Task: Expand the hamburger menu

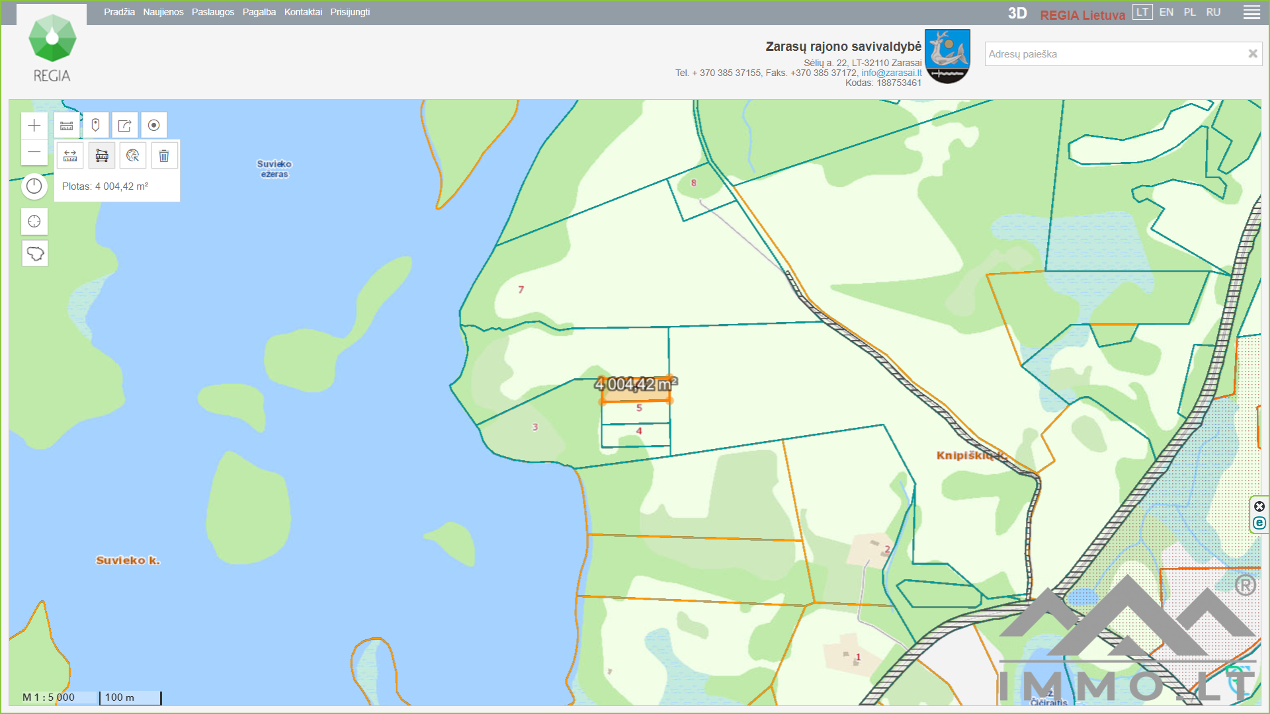Action: pyautogui.click(x=1251, y=13)
